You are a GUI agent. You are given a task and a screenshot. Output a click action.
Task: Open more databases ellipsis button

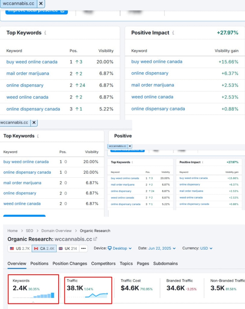pyautogui.click(x=83, y=248)
